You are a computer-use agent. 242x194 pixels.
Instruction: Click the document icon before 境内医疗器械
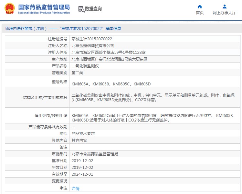coord(7,29)
